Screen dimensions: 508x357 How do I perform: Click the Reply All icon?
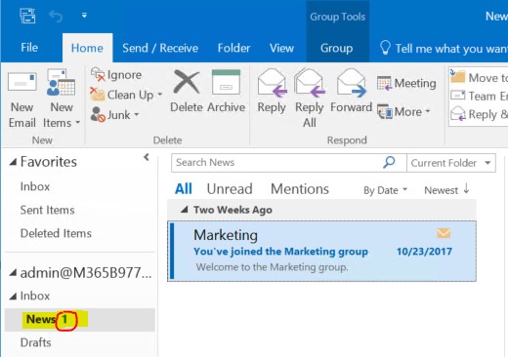[310, 83]
